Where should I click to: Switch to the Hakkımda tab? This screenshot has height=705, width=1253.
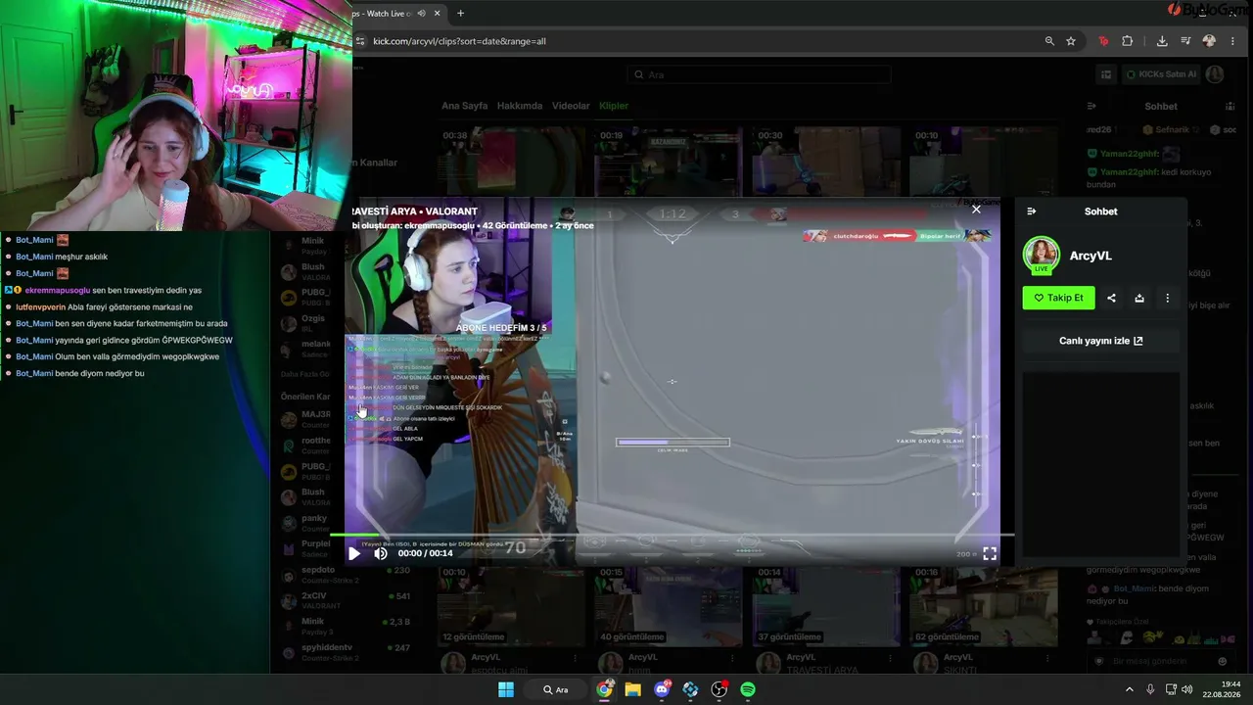click(520, 106)
